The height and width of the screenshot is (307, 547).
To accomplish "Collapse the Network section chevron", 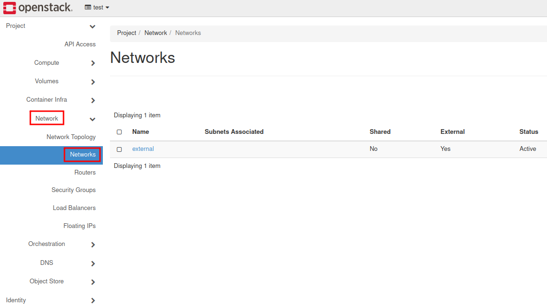I will click(x=92, y=119).
